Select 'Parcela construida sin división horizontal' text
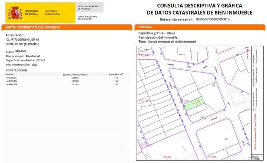 [172, 42]
